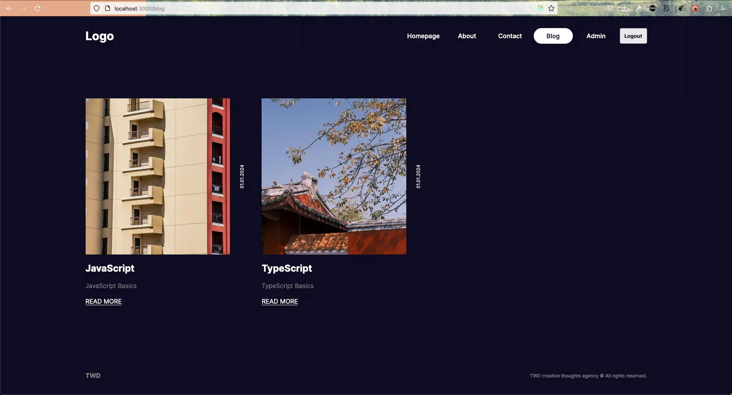Open the extensions puzzle piece menu
The height and width of the screenshot is (395, 732).
[x=709, y=8]
